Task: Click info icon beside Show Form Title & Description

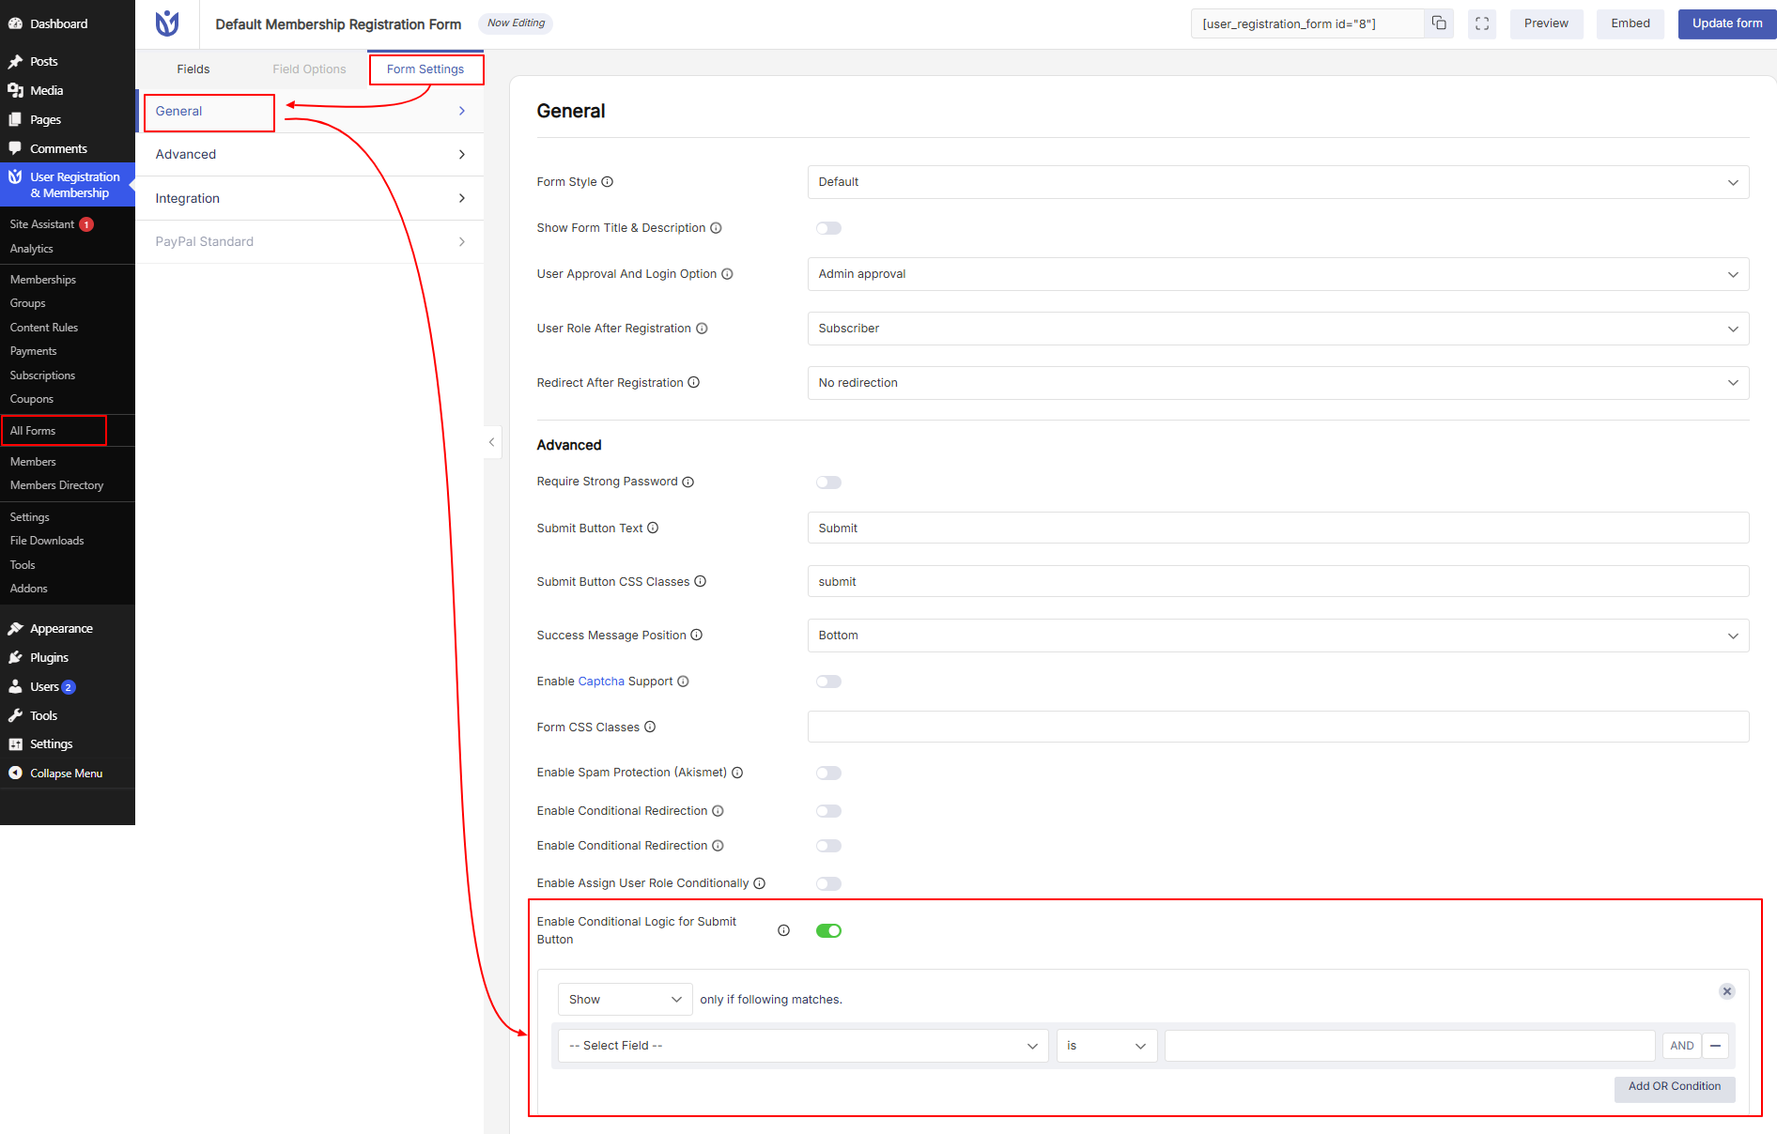Action: 716,228
